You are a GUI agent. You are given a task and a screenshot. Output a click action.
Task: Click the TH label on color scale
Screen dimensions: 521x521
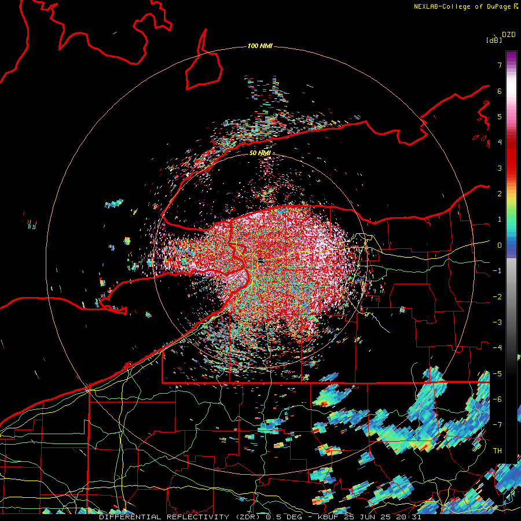[x=497, y=451]
